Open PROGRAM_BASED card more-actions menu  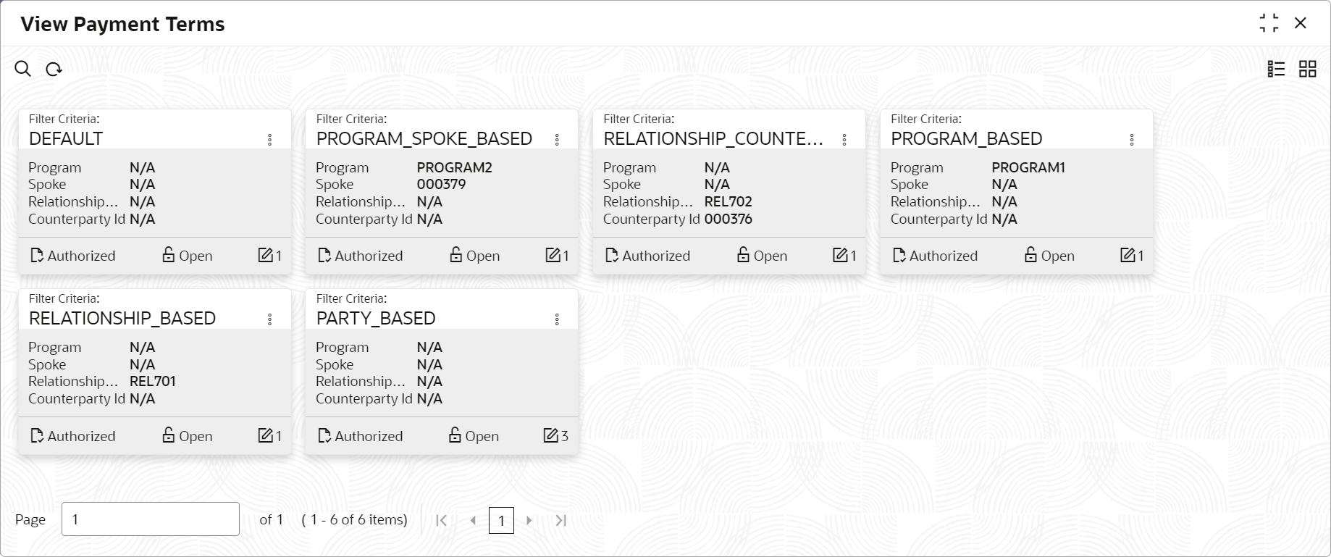(x=1132, y=140)
